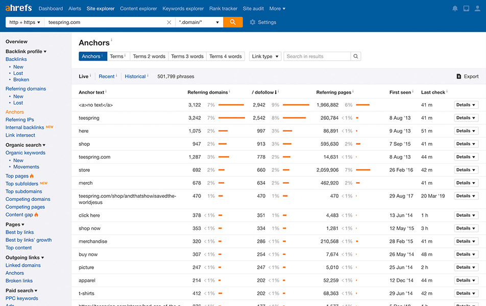Expand the More menu in the top navigation
The image size is (486, 306).
coord(277,9)
